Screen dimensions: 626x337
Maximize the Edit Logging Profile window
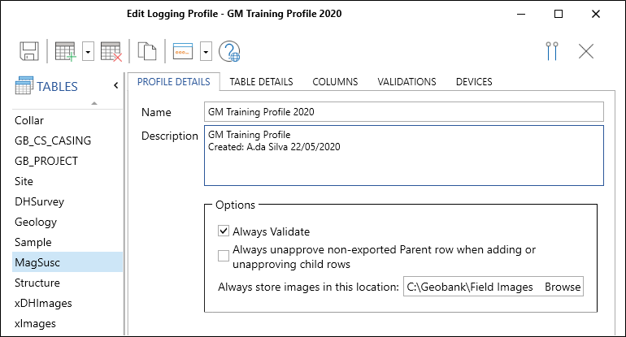tap(559, 14)
